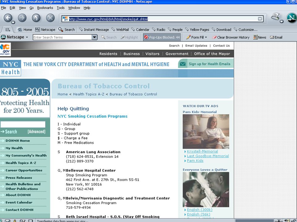Stop loading with the X stop button
Screen dimensions: 297x222
(x=50, y=18)
